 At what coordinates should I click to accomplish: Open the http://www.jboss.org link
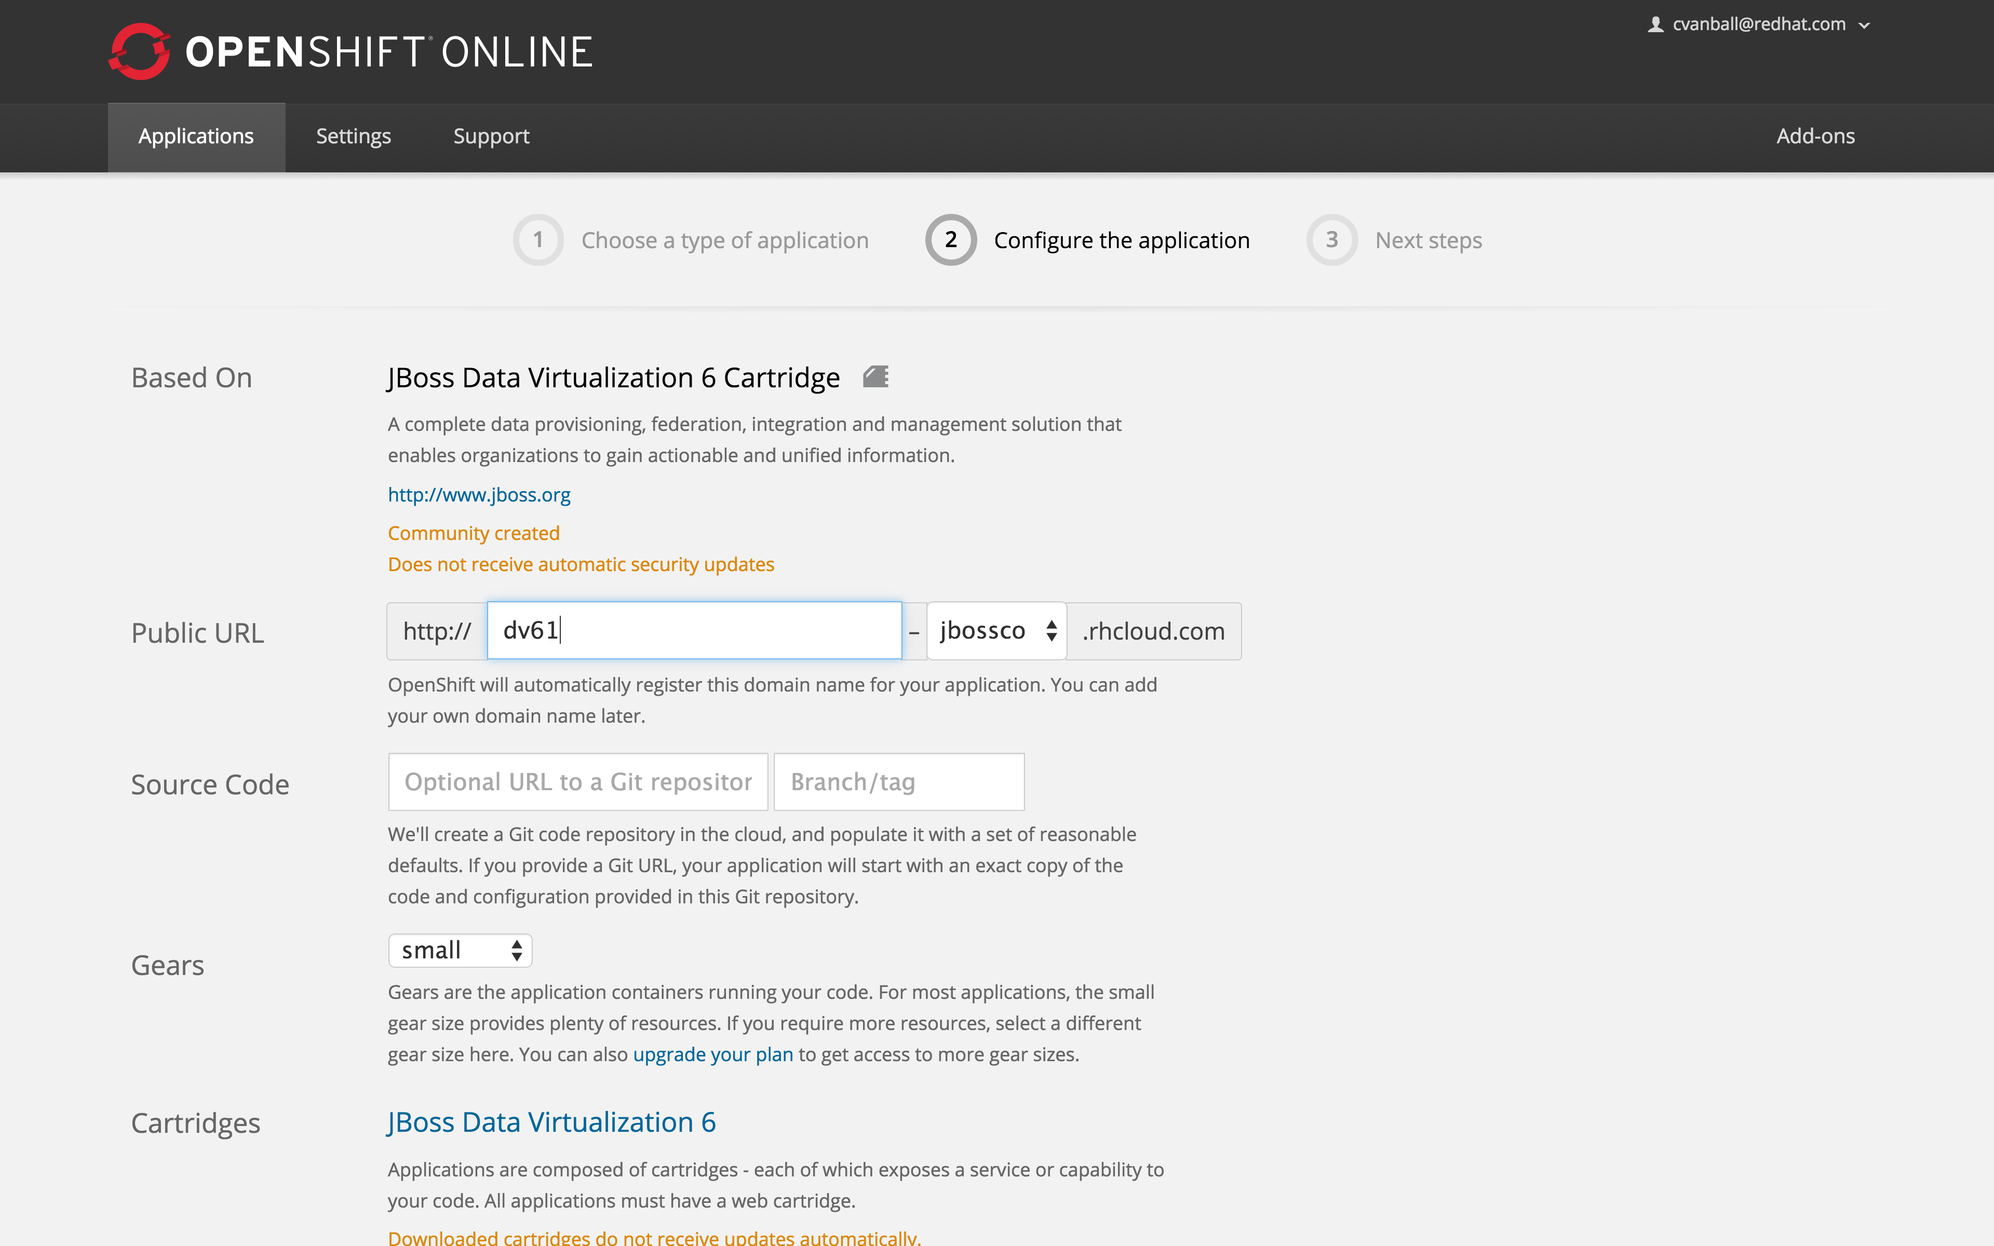pyautogui.click(x=479, y=494)
